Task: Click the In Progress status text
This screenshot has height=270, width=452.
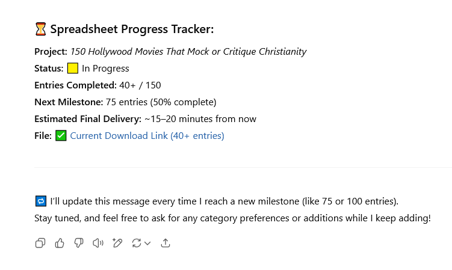Action: click(x=105, y=69)
